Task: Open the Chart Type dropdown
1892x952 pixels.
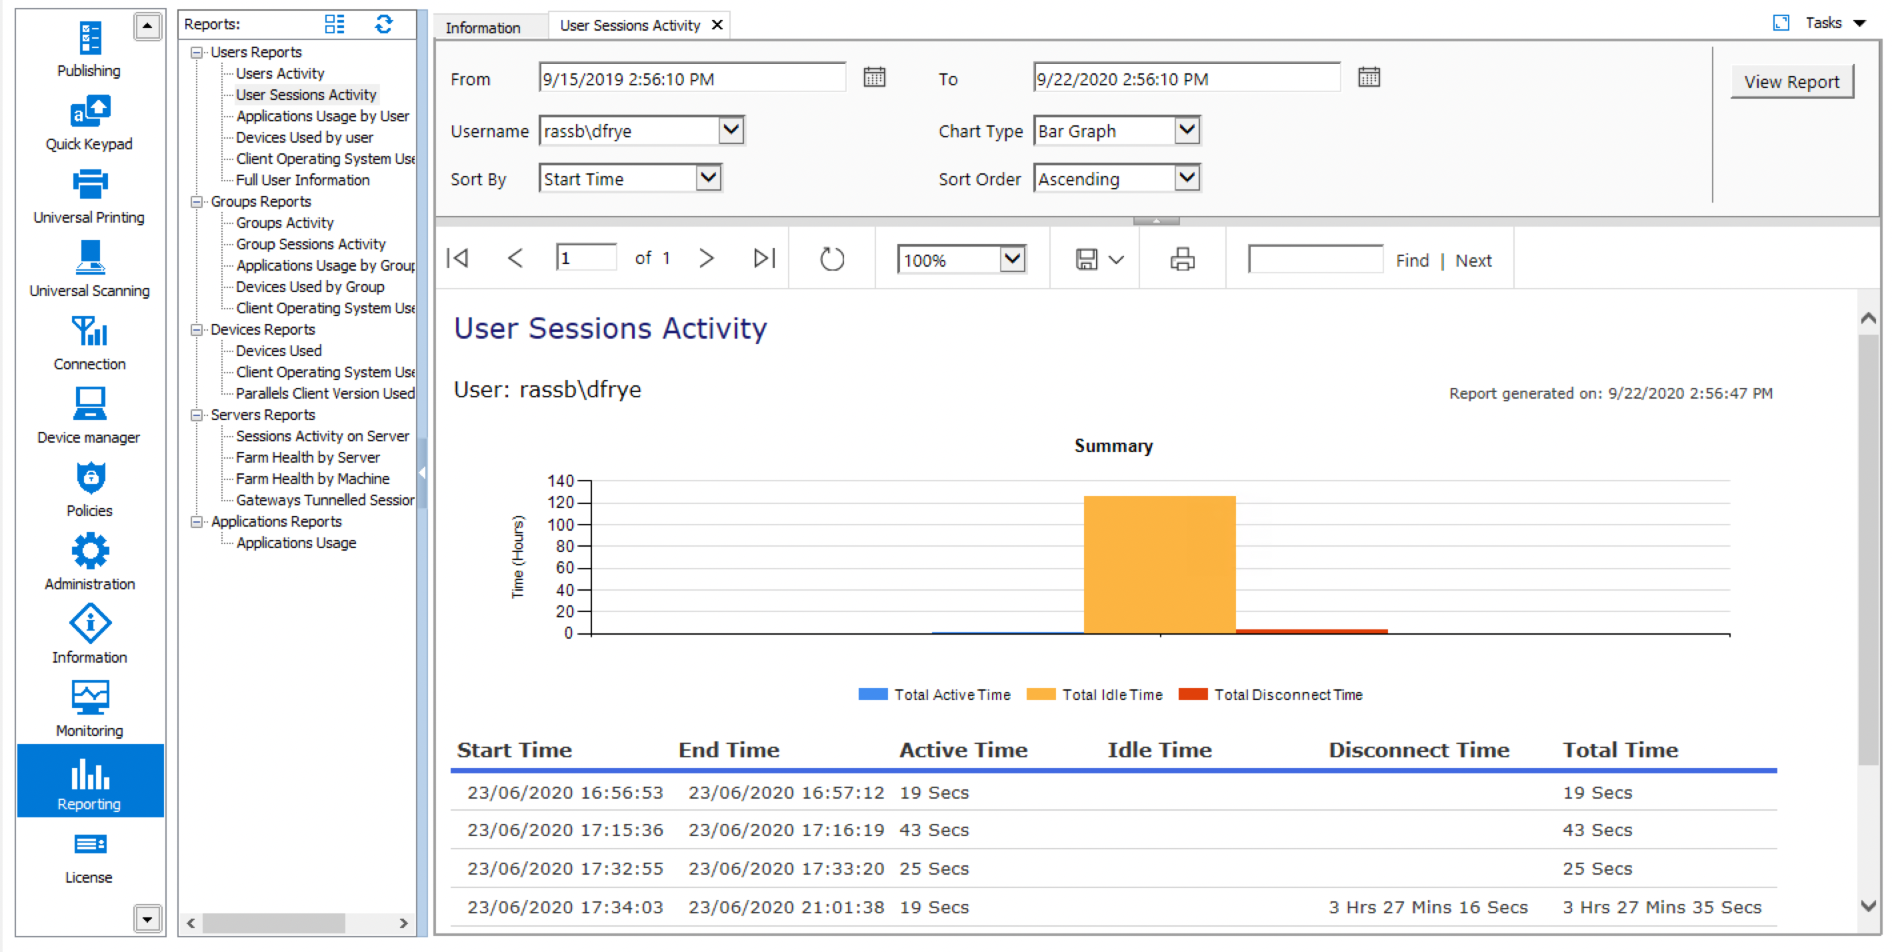Action: [1187, 131]
